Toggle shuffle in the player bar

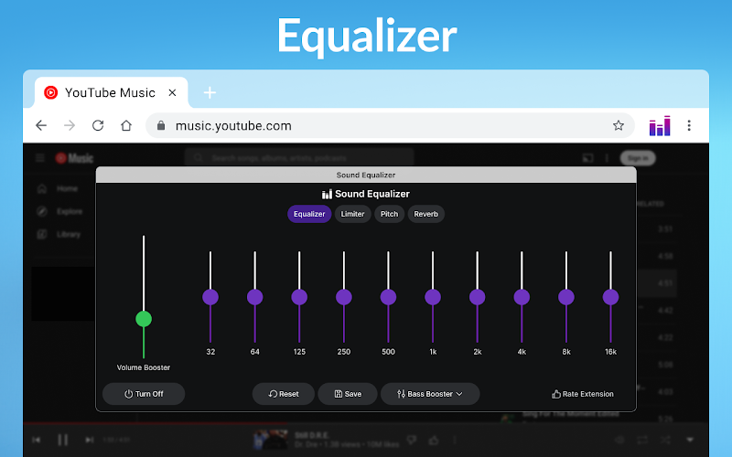666,440
